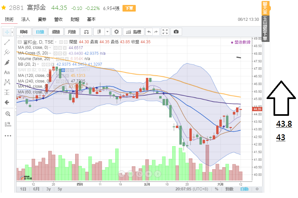Viewport: 298px width, 198px height.
Task: Toggle % percentage scale
Action: [217, 189]
